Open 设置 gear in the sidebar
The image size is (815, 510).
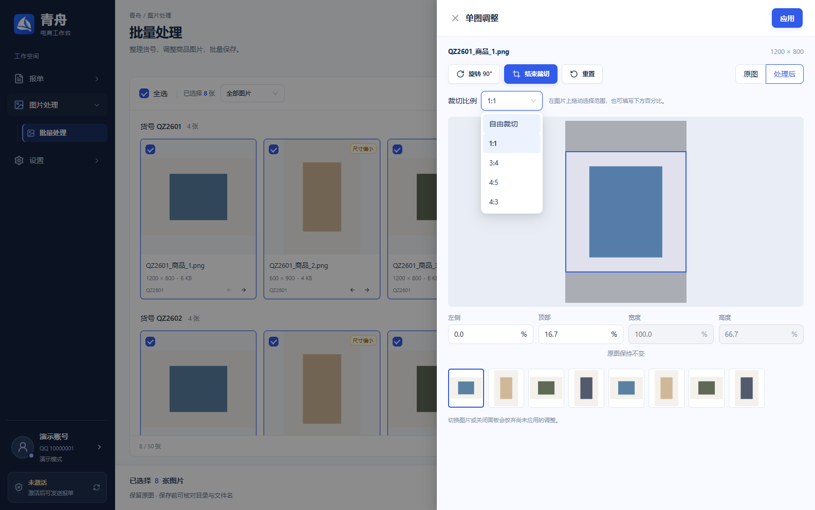[19, 160]
